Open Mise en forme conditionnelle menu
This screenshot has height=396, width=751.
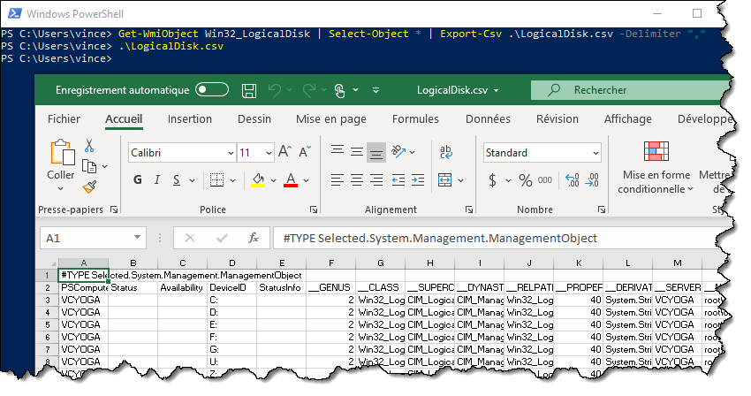click(656, 168)
